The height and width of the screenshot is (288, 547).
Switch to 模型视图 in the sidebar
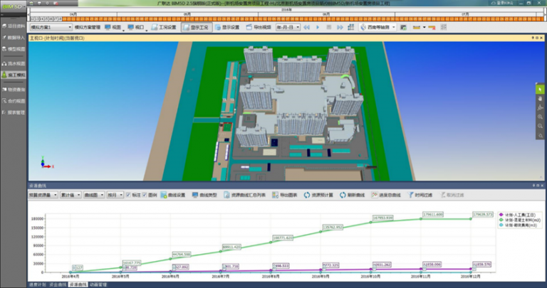[x=14, y=50]
